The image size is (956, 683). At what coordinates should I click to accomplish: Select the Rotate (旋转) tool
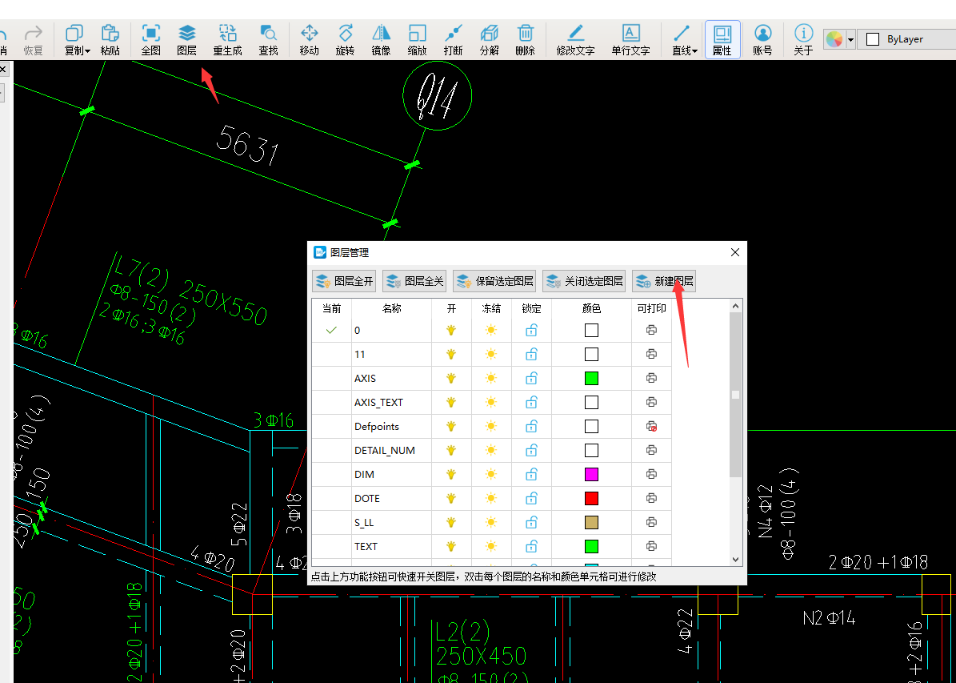(x=345, y=40)
